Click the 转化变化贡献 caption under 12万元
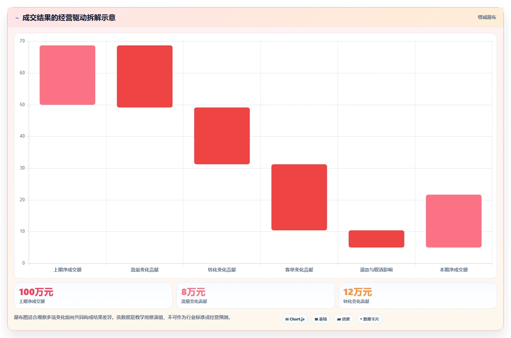 point(356,302)
